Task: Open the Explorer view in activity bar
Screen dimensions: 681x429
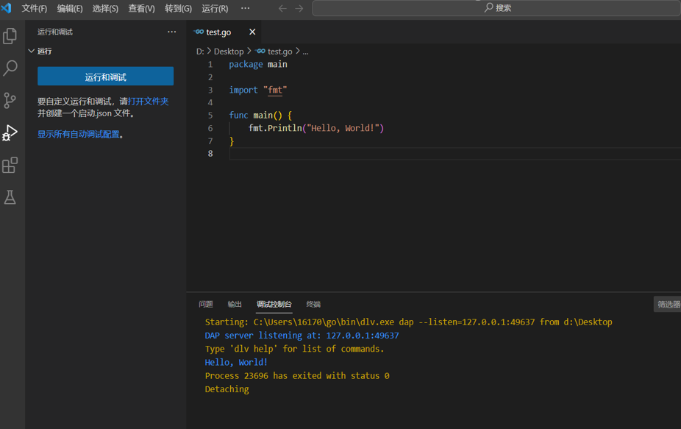Action: point(10,36)
